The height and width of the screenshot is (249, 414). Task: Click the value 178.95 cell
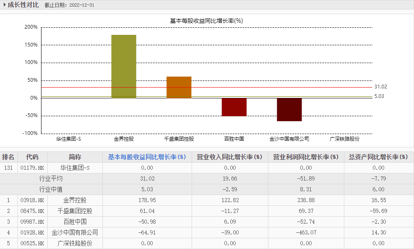[x=147, y=200]
